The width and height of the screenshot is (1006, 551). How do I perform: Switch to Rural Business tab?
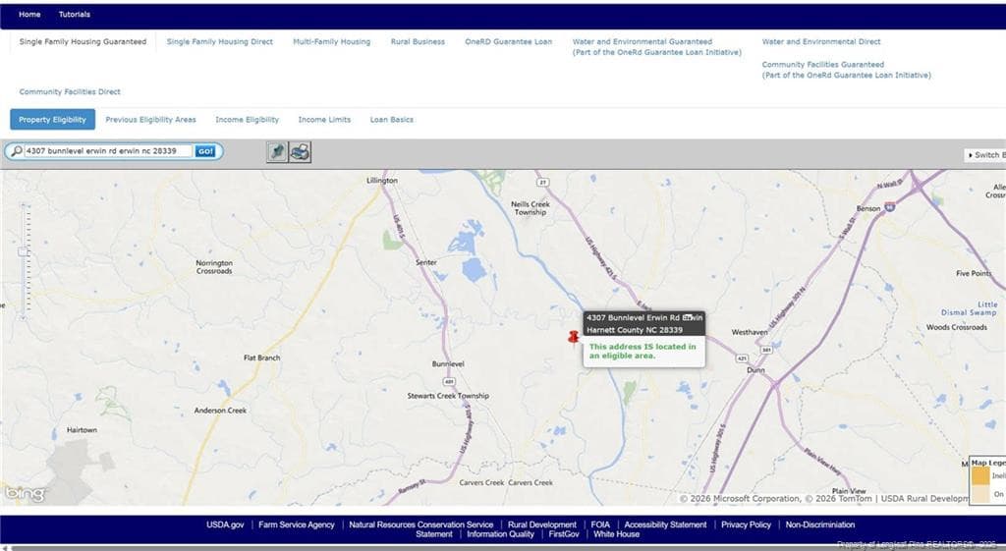[x=418, y=41]
